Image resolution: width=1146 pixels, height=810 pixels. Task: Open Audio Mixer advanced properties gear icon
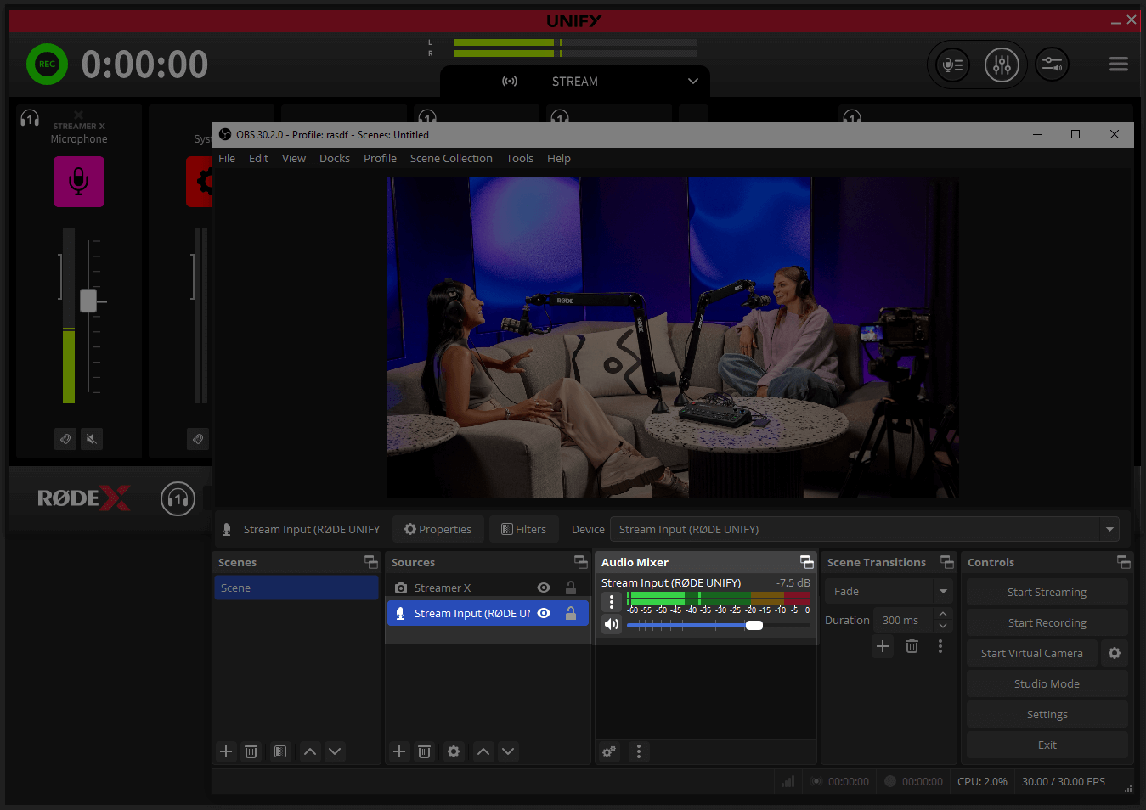pos(608,751)
